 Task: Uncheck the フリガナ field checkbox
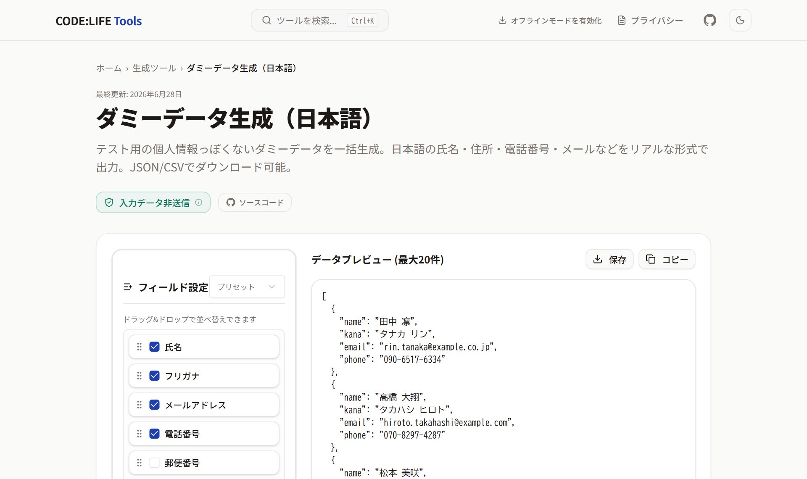tap(154, 376)
